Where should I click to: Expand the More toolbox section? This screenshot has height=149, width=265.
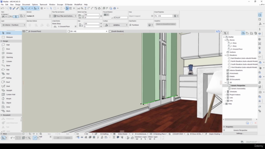[1, 134]
